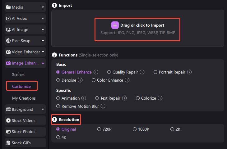The image size is (227, 149).
Task: Click the Media folder icon
Action: [8, 7]
